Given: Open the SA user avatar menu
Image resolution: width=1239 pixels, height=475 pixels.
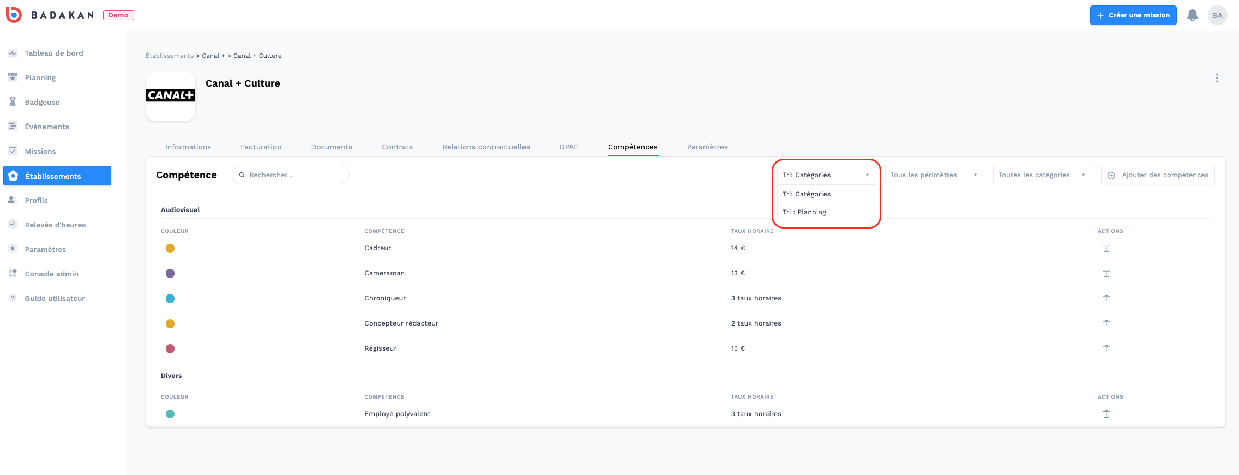Looking at the screenshot, I should coord(1218,15).
